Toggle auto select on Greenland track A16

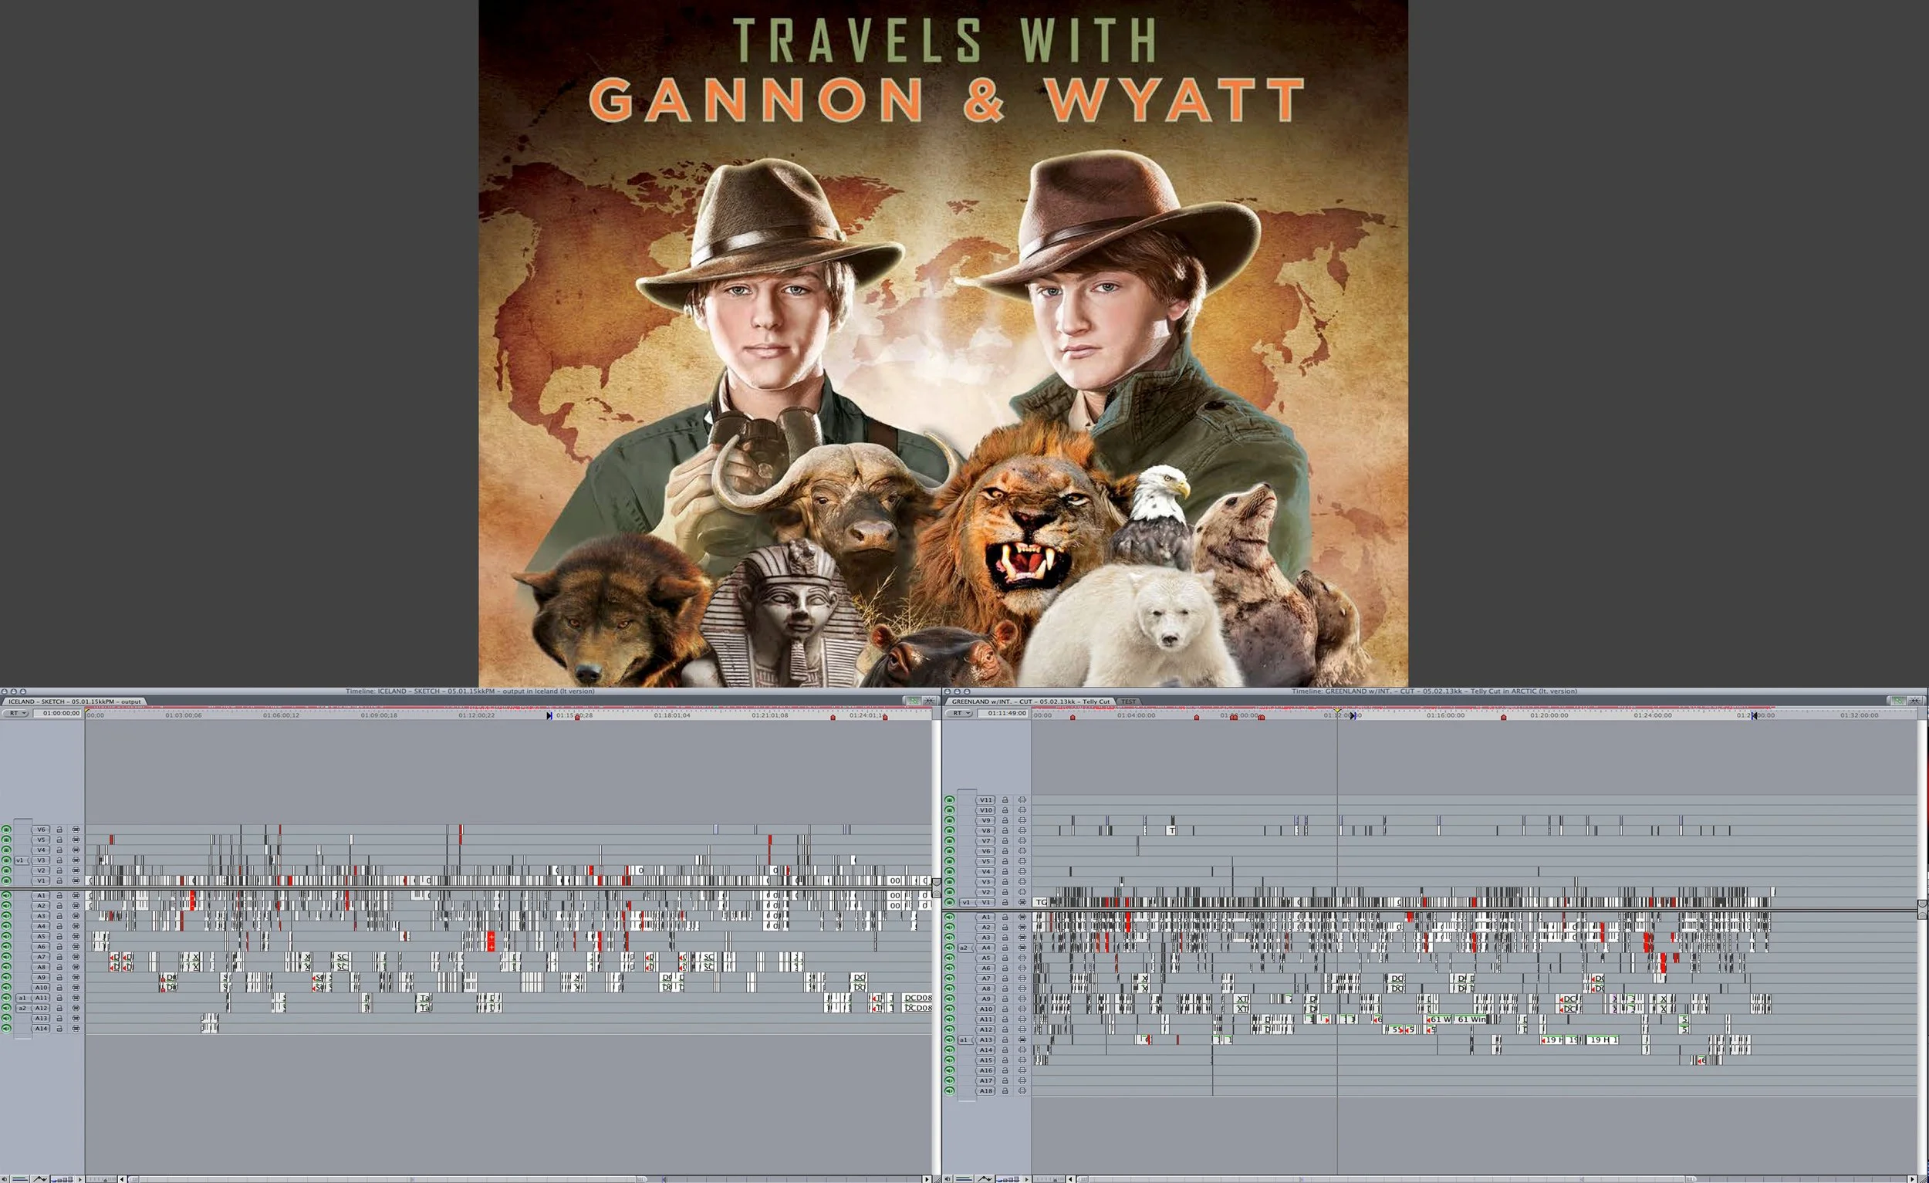[1022, 1070]
